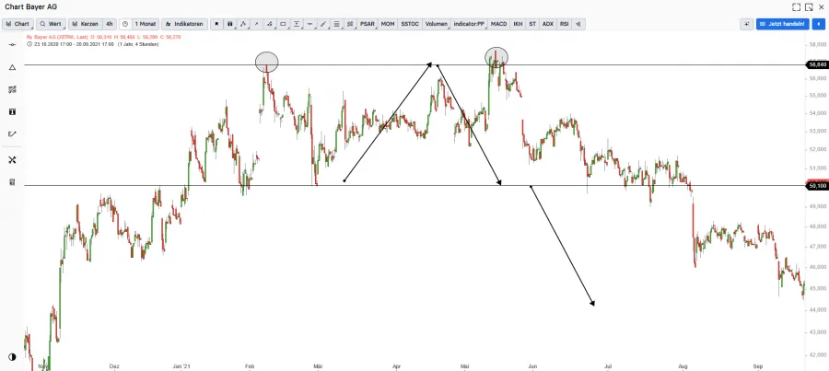This screenshot has width=829, height=371.
Task: Toggle the ST indicator
Action: pyautogui.click(x=532, y=24)
